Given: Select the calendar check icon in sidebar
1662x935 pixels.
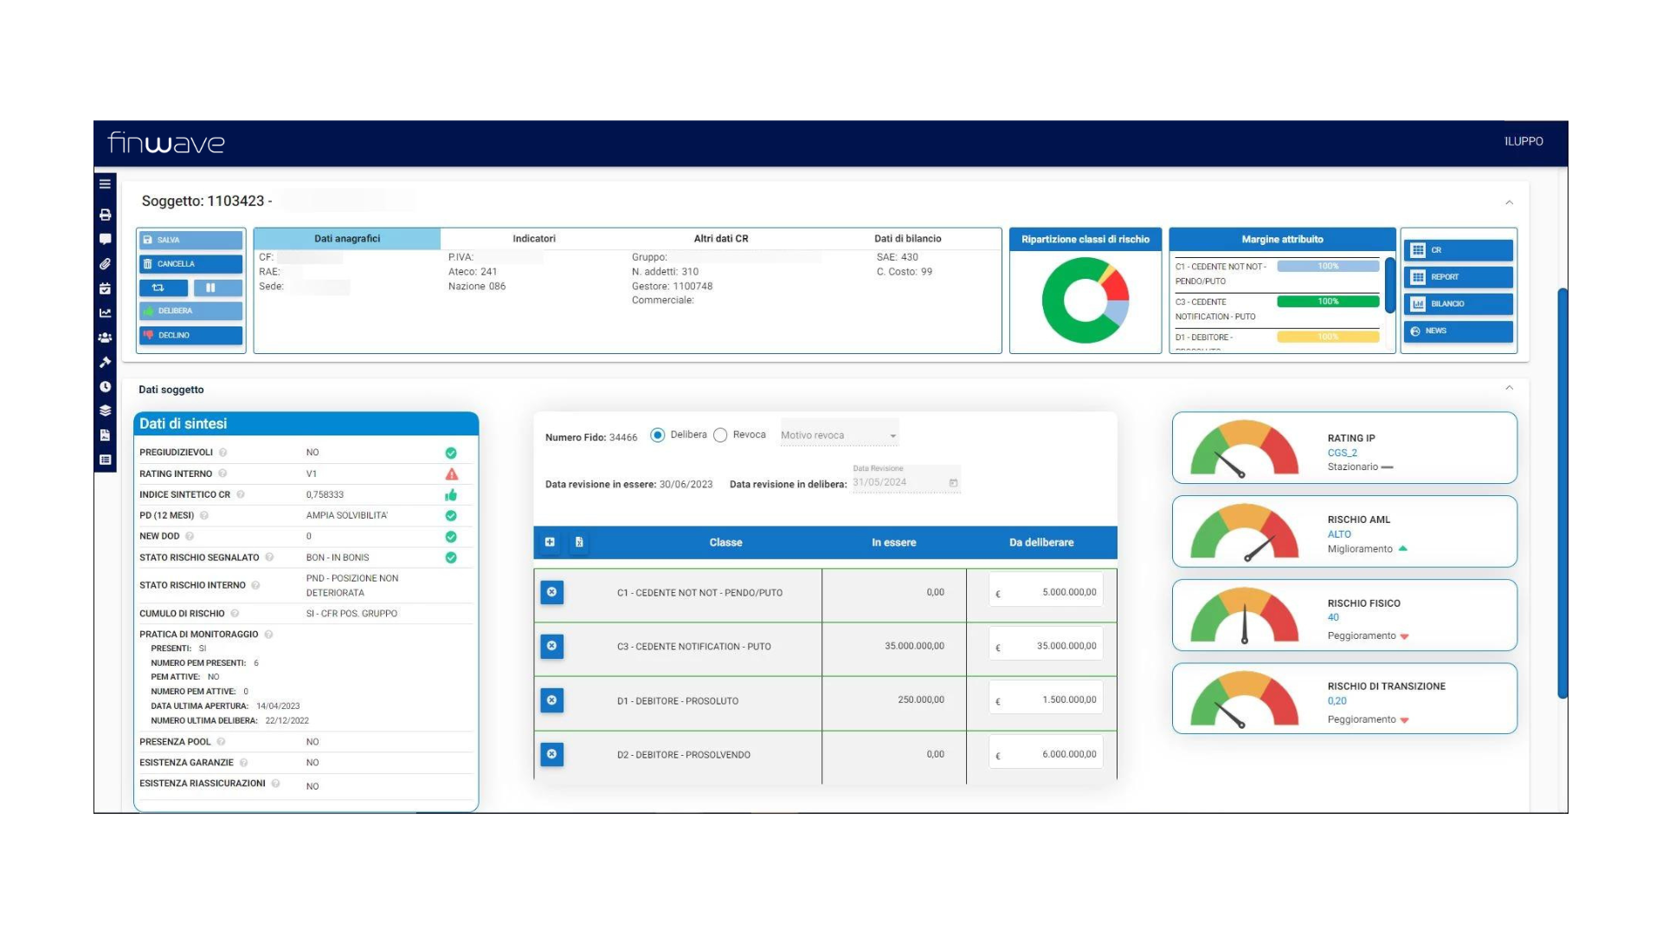Looking at the screenshot, I should (106, 288).
